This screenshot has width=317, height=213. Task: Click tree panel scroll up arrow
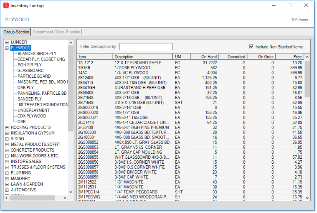click(x=71, y=43)
